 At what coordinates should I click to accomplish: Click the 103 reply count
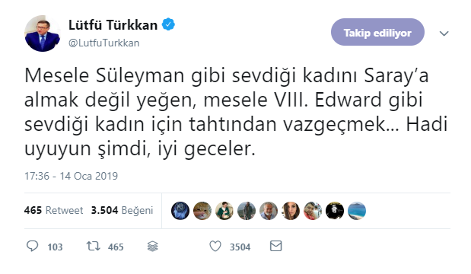[55, 247]
